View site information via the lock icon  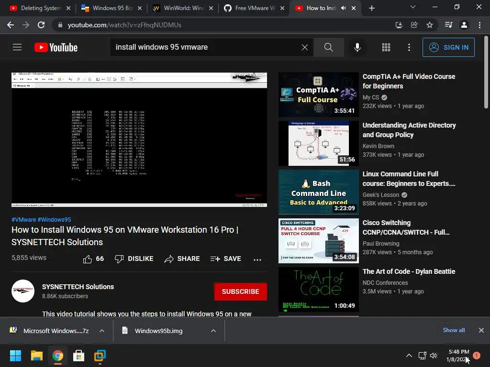tap(60, 25)
